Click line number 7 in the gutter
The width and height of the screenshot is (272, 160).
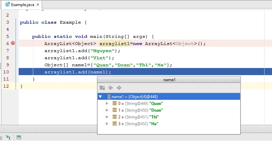tap(7, 51)
